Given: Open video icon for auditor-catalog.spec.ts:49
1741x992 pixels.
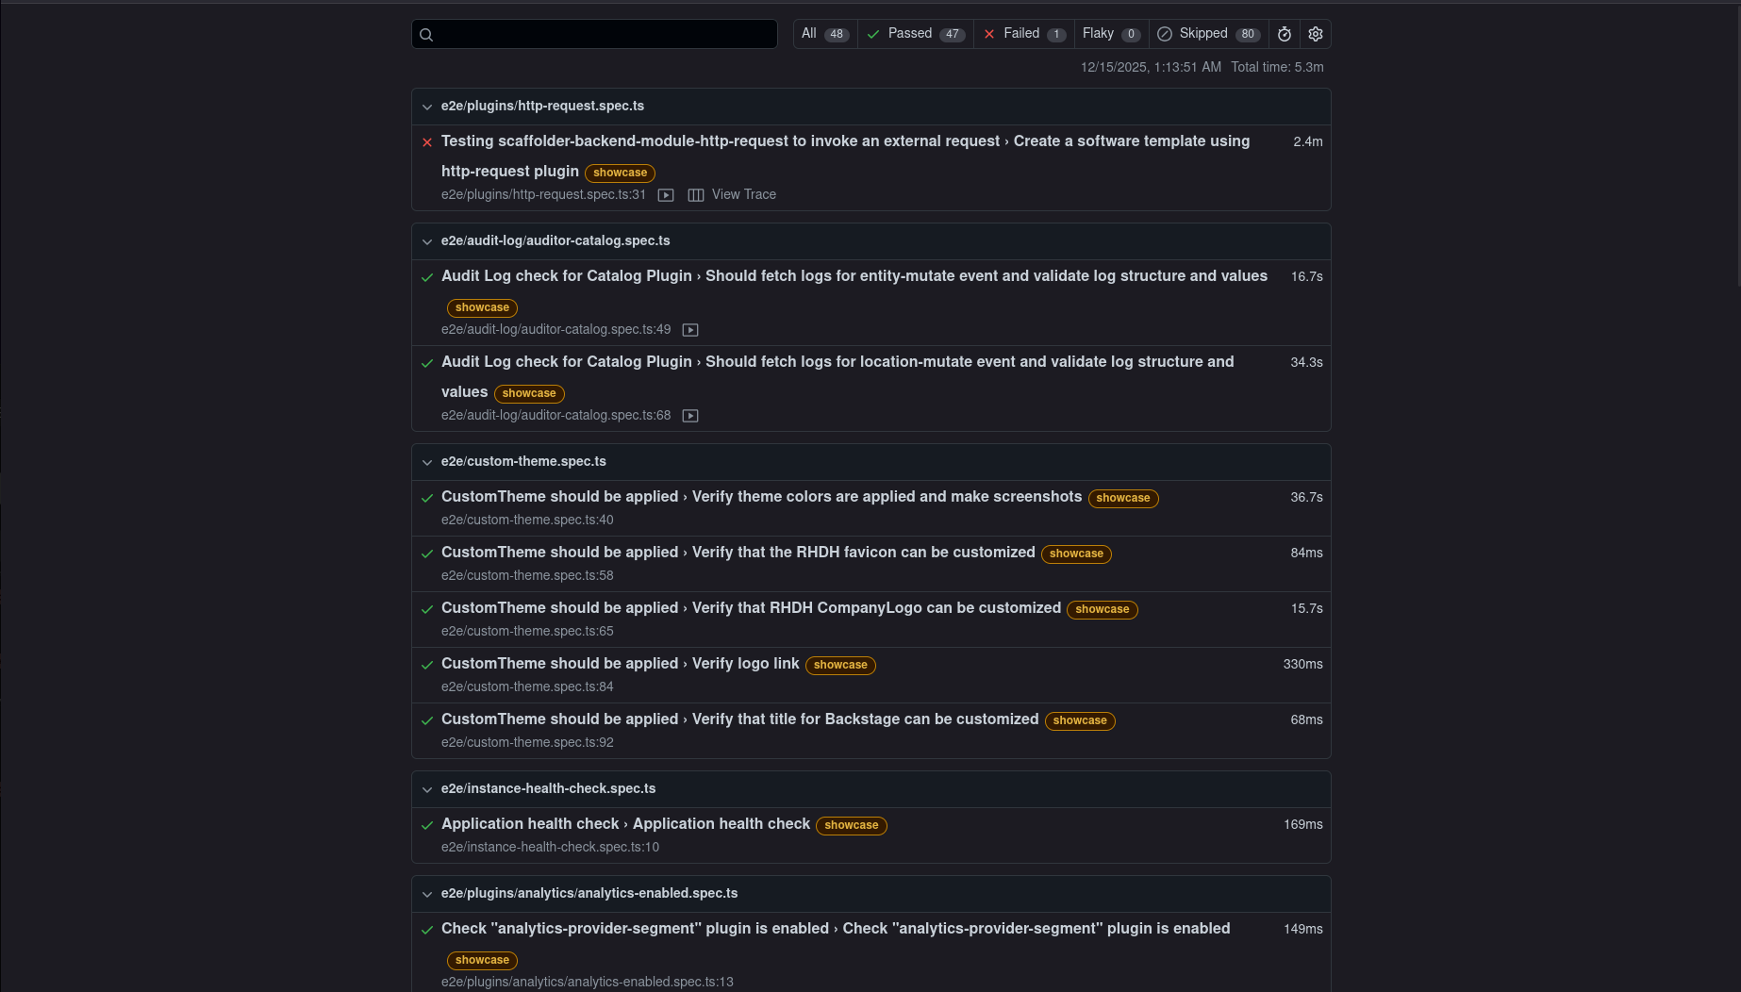Looking at the screenshot, I should 690,330.
